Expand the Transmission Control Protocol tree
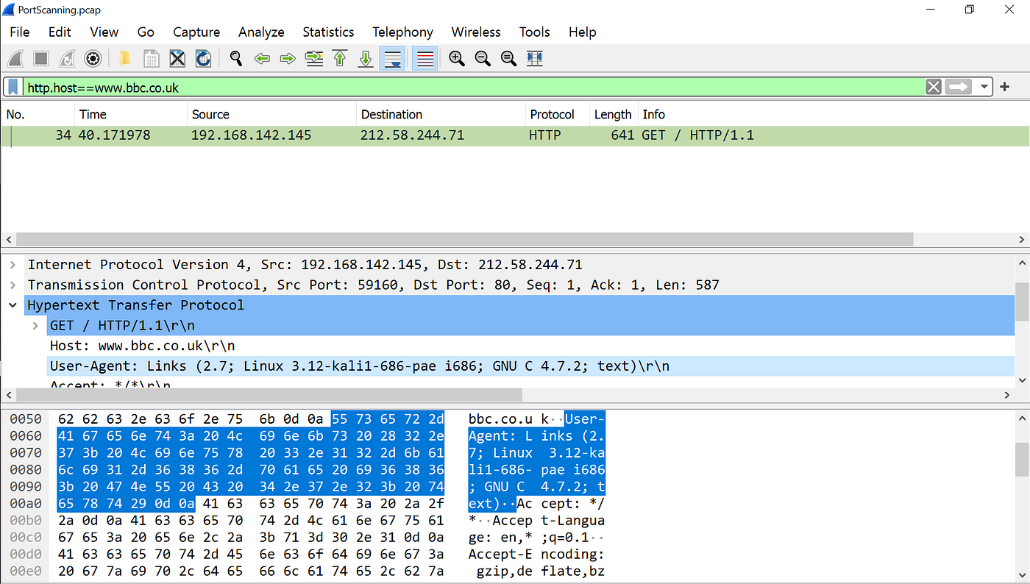The height and width of the screenshot is (584, 1030). (x=13, y=285)
